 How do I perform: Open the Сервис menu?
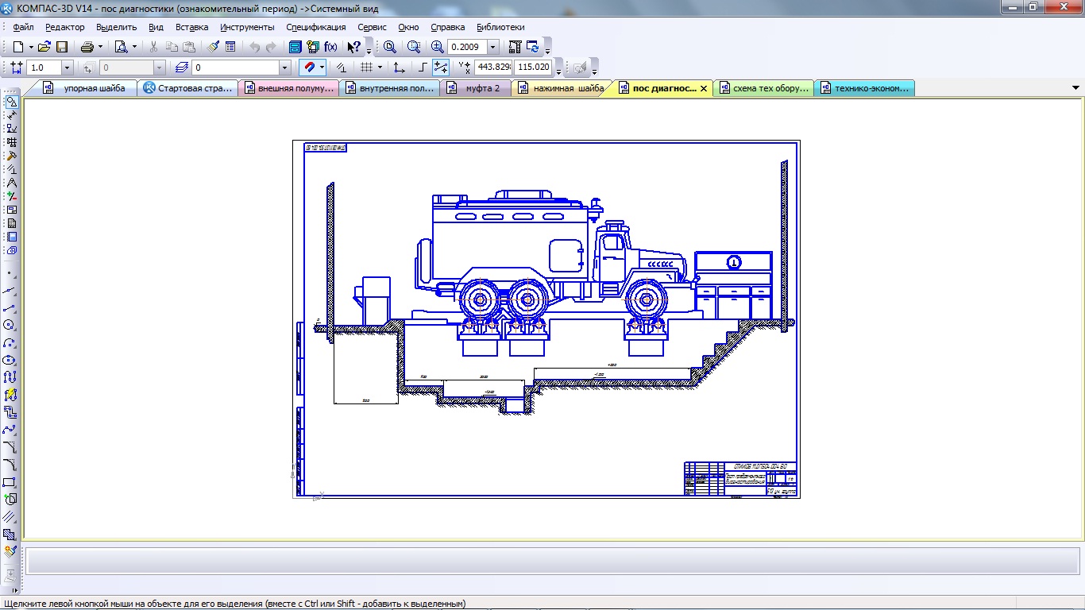tap(372, 27)
